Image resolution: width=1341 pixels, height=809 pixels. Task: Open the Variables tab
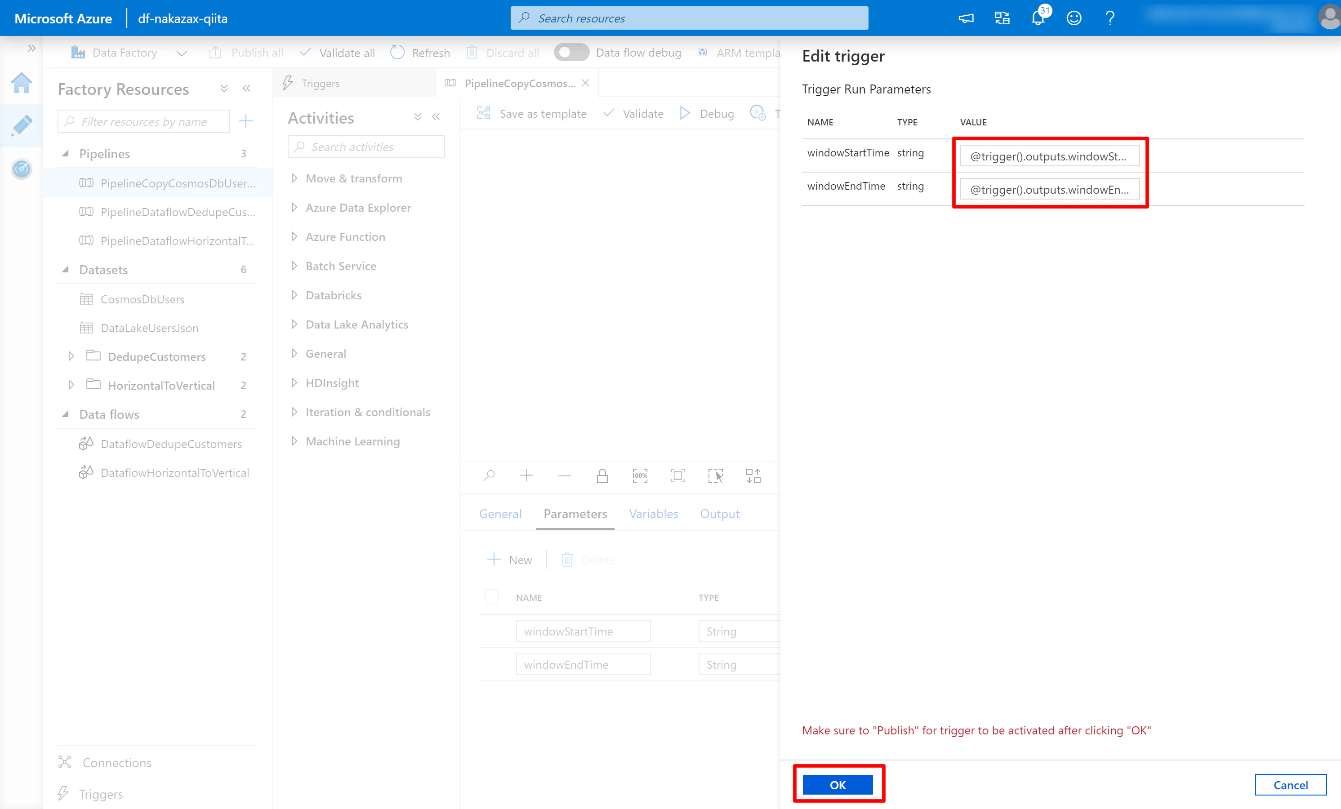(x=654, y=514)
